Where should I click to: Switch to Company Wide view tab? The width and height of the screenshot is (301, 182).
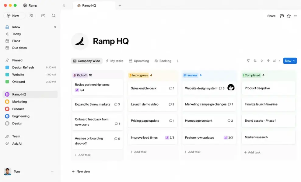pos(86,61)
